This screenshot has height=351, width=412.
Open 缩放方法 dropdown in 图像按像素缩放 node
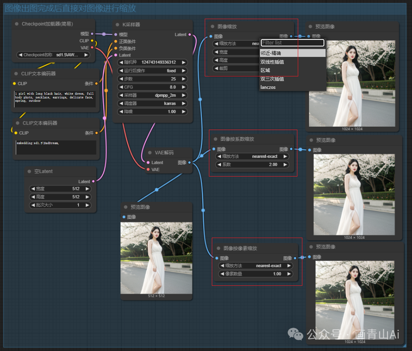click(x=256, y=265)
